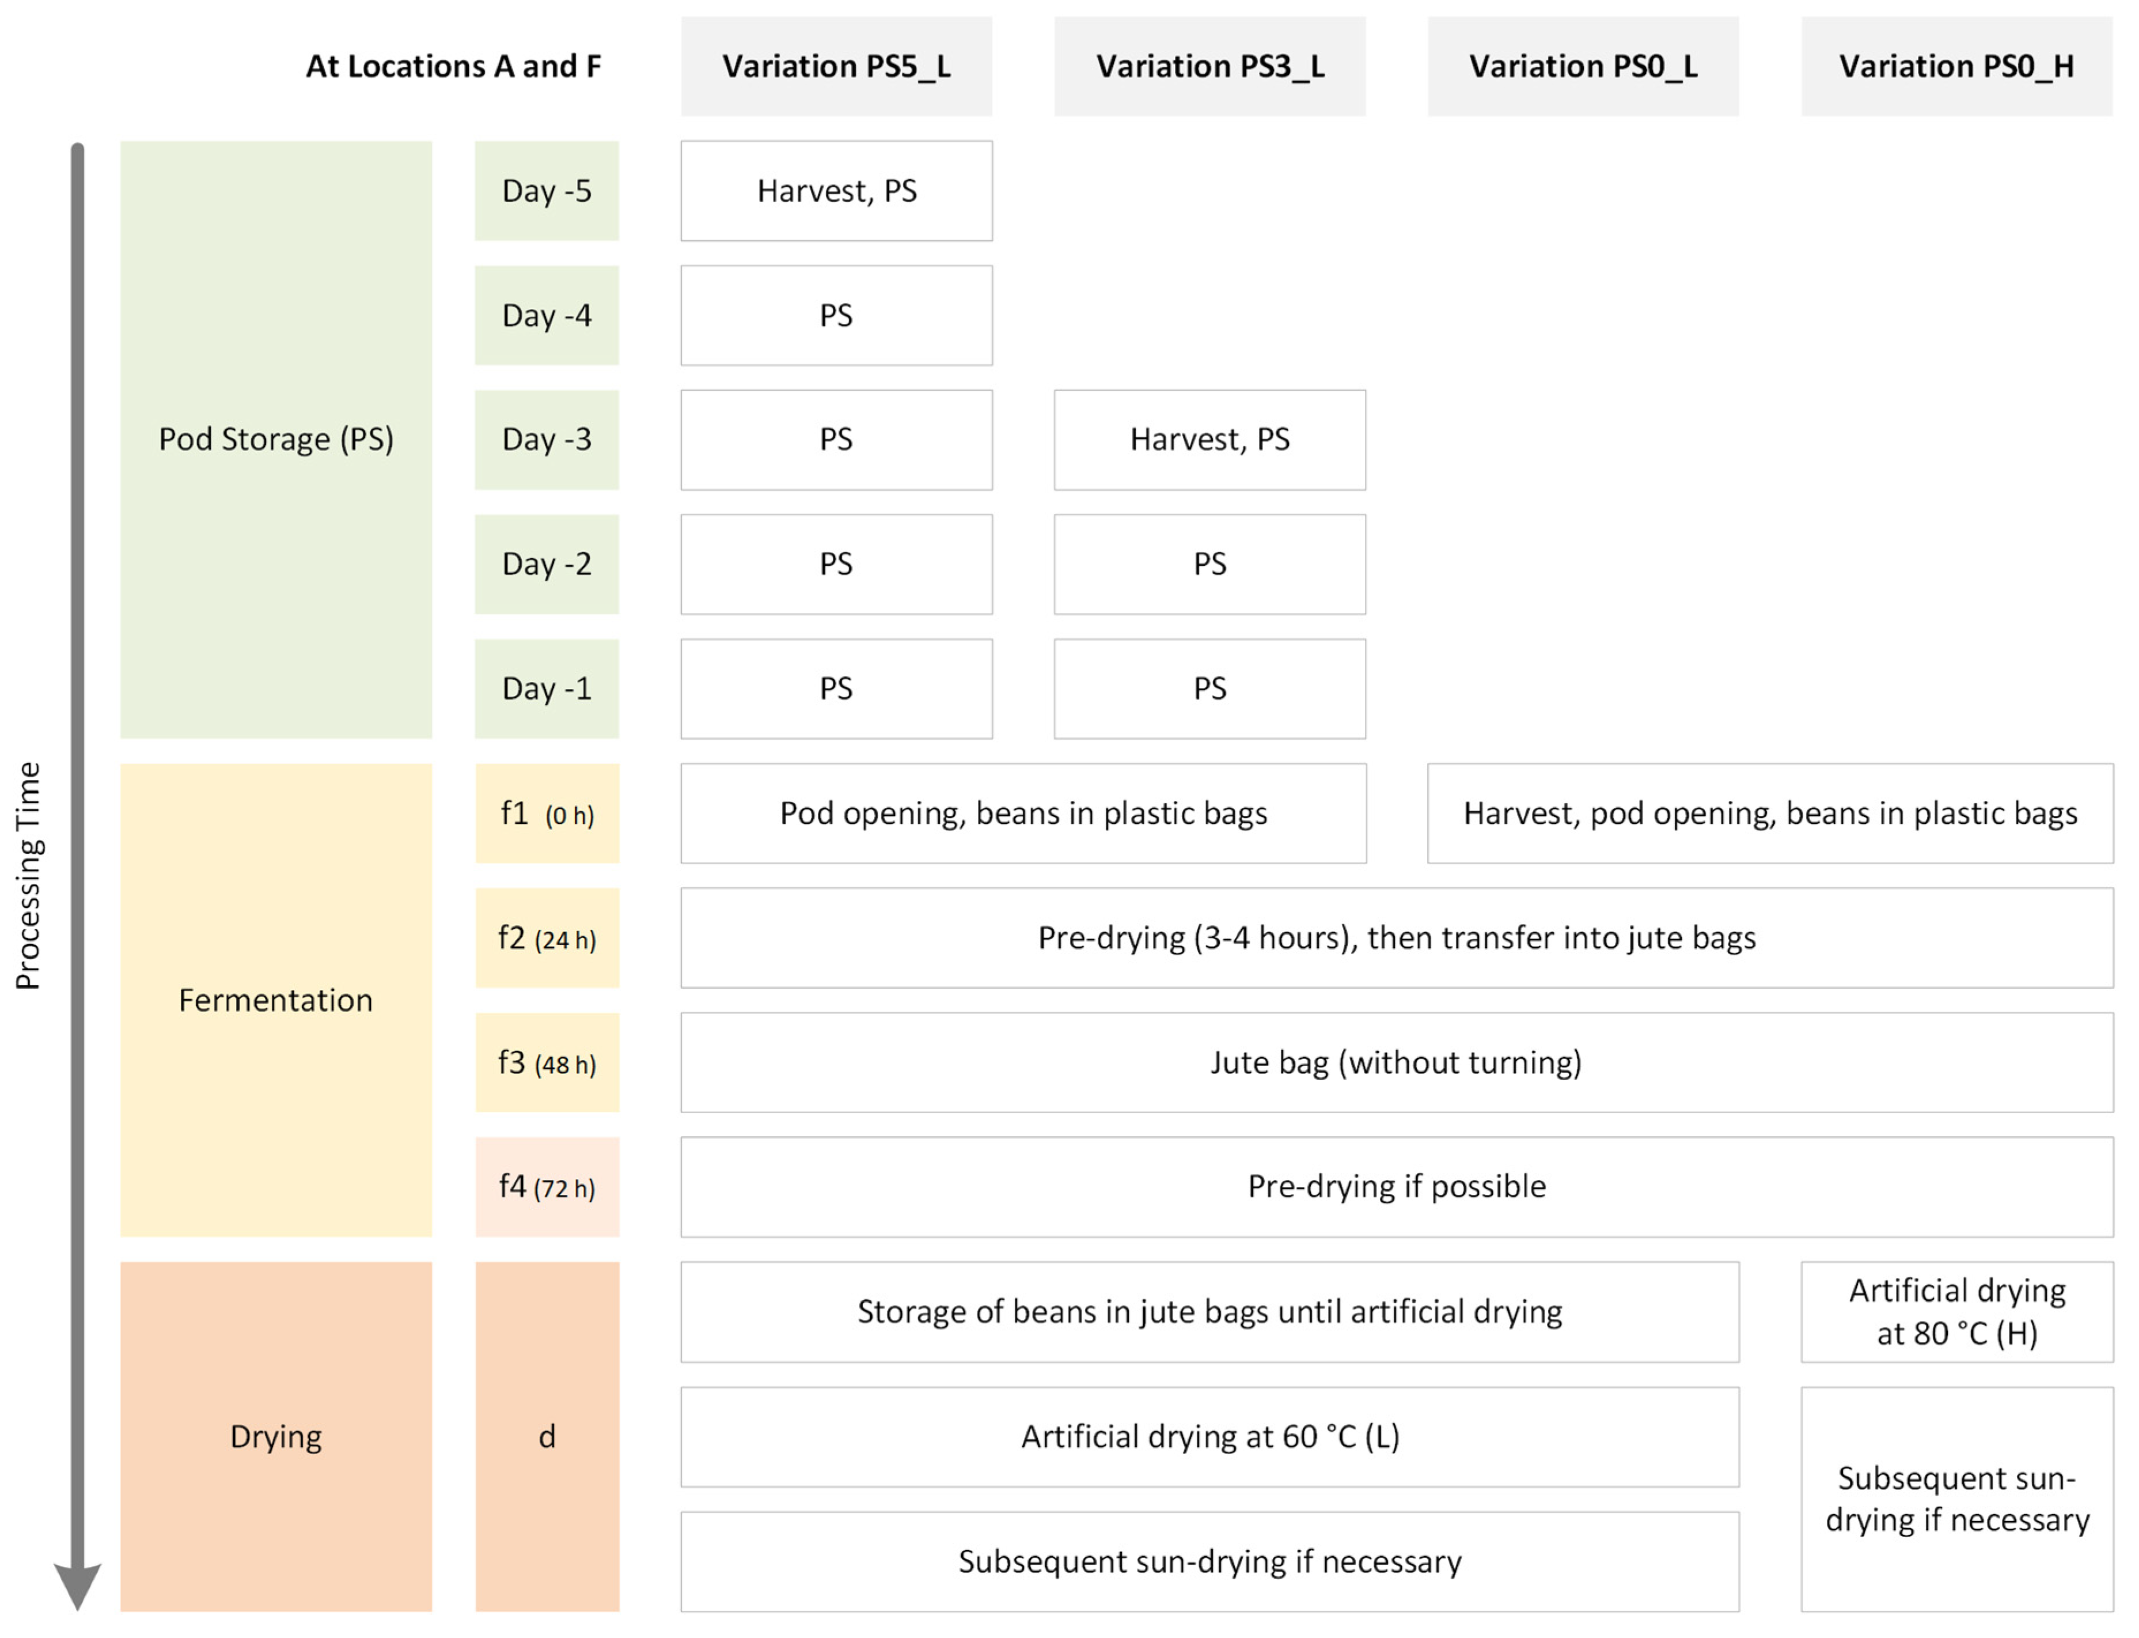Select the Fermentation yellow block
The image size is (2139, 1638).
coord(276,1000)
